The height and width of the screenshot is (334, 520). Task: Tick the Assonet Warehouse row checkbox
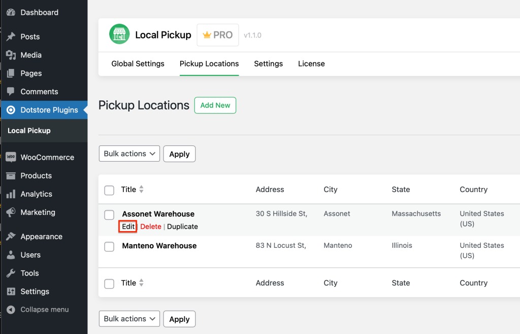[109, 215]
